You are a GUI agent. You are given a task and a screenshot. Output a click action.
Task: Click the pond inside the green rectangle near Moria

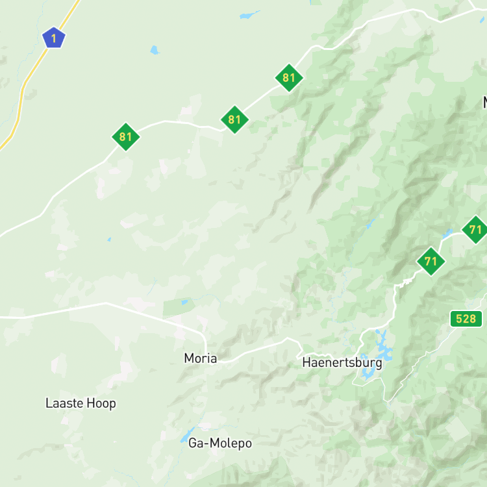pos(184,302)
